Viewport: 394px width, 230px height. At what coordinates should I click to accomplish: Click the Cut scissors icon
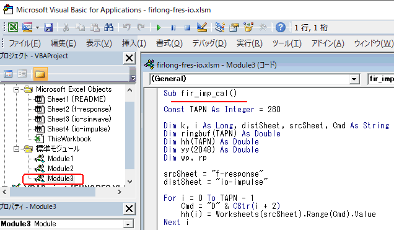66,27
